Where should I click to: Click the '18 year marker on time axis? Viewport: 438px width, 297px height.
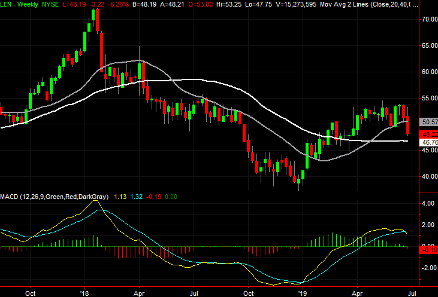tap(84, 293)
